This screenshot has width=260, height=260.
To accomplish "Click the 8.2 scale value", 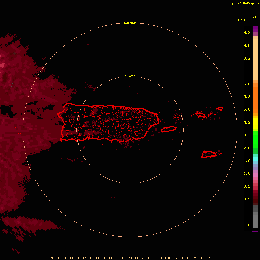I will pyautogui.click(x=247, y=58).
